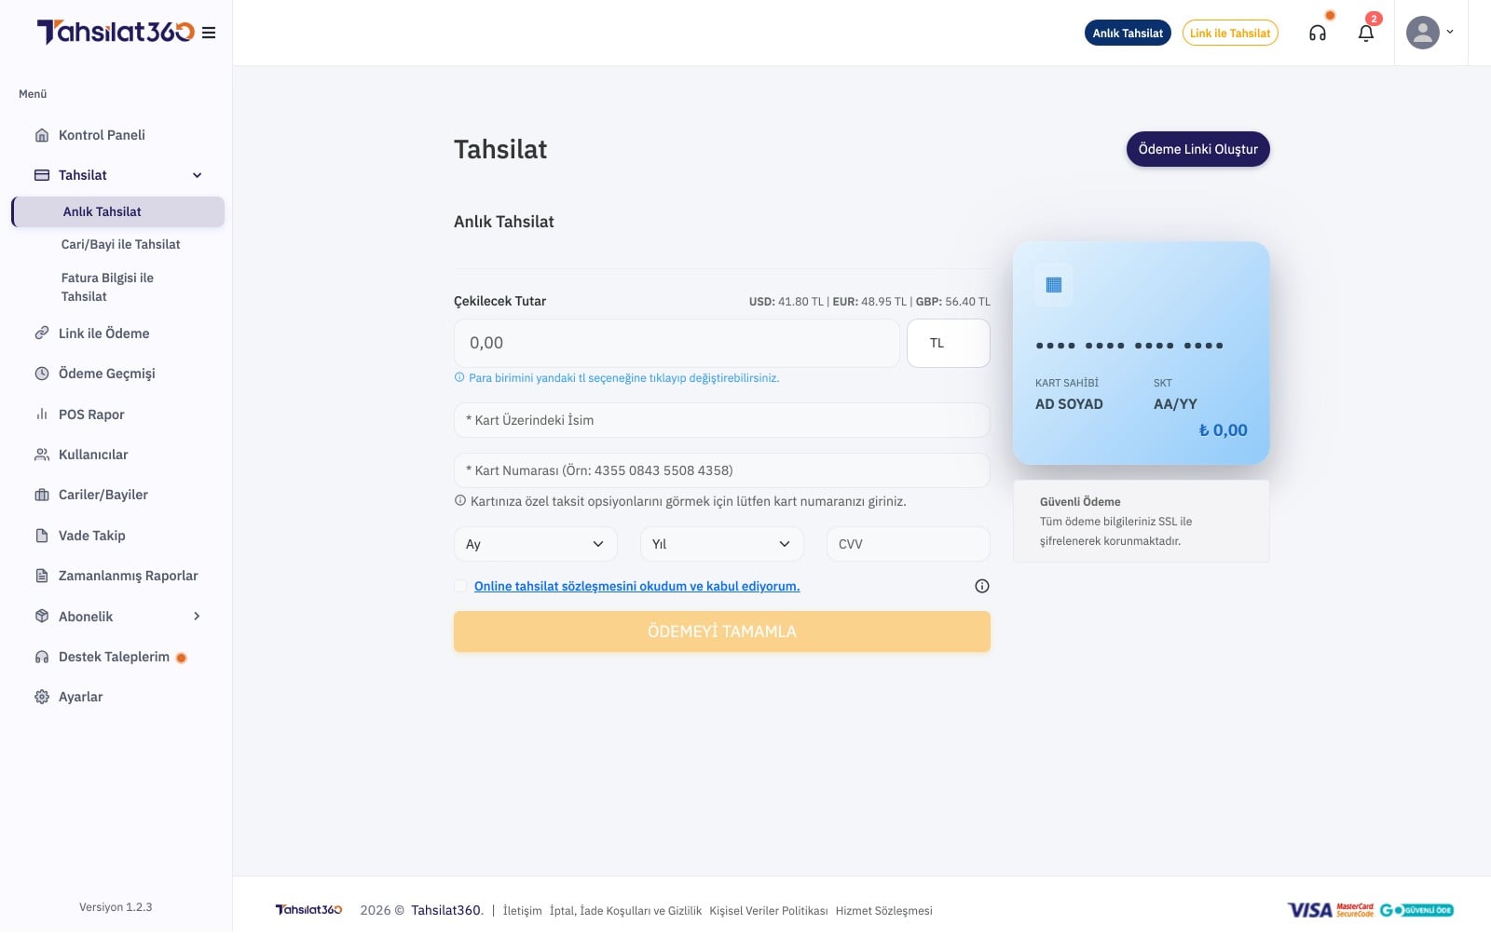
Task: Click the Tahsilat360 logo in header
Action: (x=116, y=32)
